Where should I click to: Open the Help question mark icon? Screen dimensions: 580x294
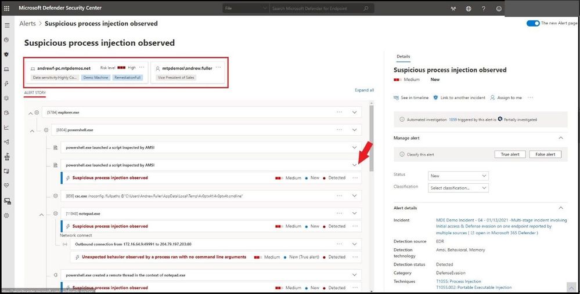(x=484, y=9)
